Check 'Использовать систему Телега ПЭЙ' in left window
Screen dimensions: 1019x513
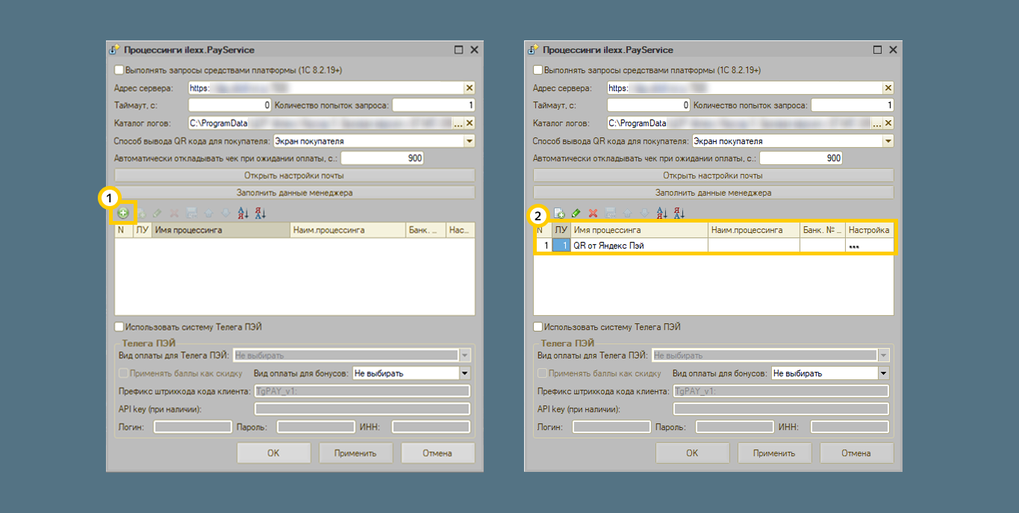119,327
